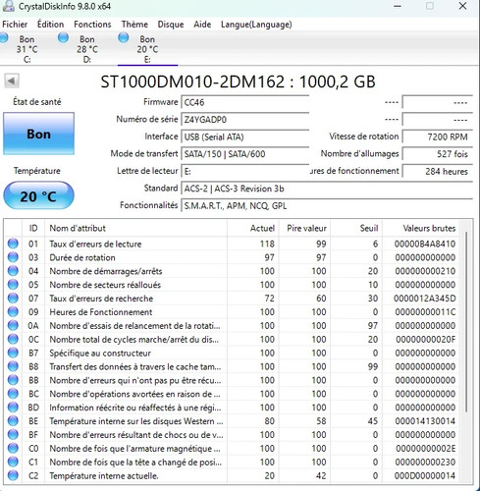Click the Standard field ACS-2 | ACS-3 Revision 3b

pos(327,189)
